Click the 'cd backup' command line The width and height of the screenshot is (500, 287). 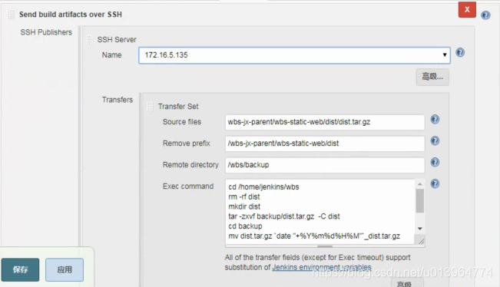point(245,226)
